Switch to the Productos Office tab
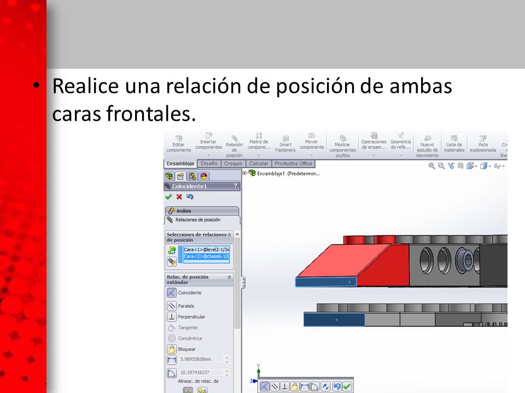 [x=293, y=163]
